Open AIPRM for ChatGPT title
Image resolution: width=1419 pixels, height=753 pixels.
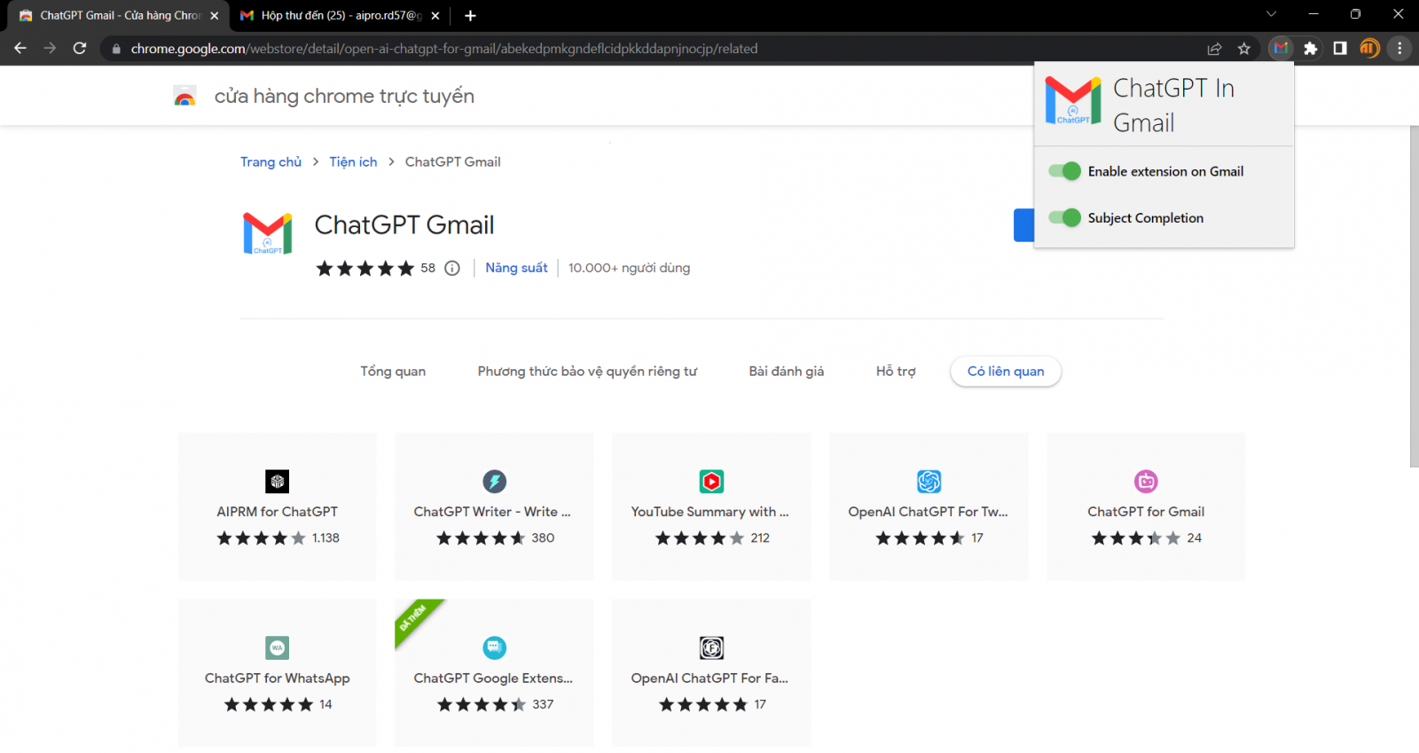tap(277, 512)
